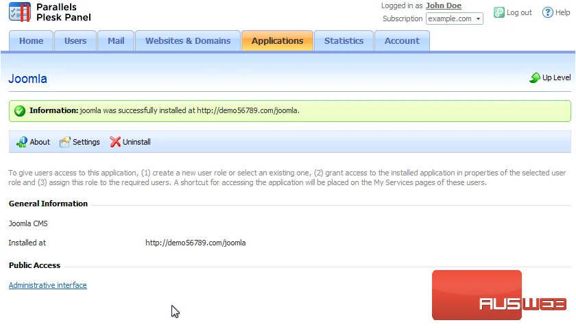
Task: Click the red X Uninstall icon
Action: tap(115, 142)
